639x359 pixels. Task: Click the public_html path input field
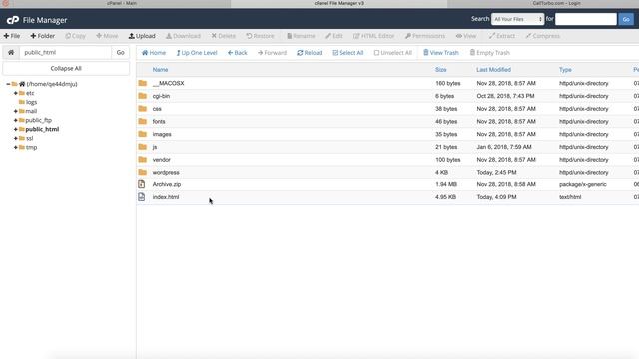tap(65, 52)
